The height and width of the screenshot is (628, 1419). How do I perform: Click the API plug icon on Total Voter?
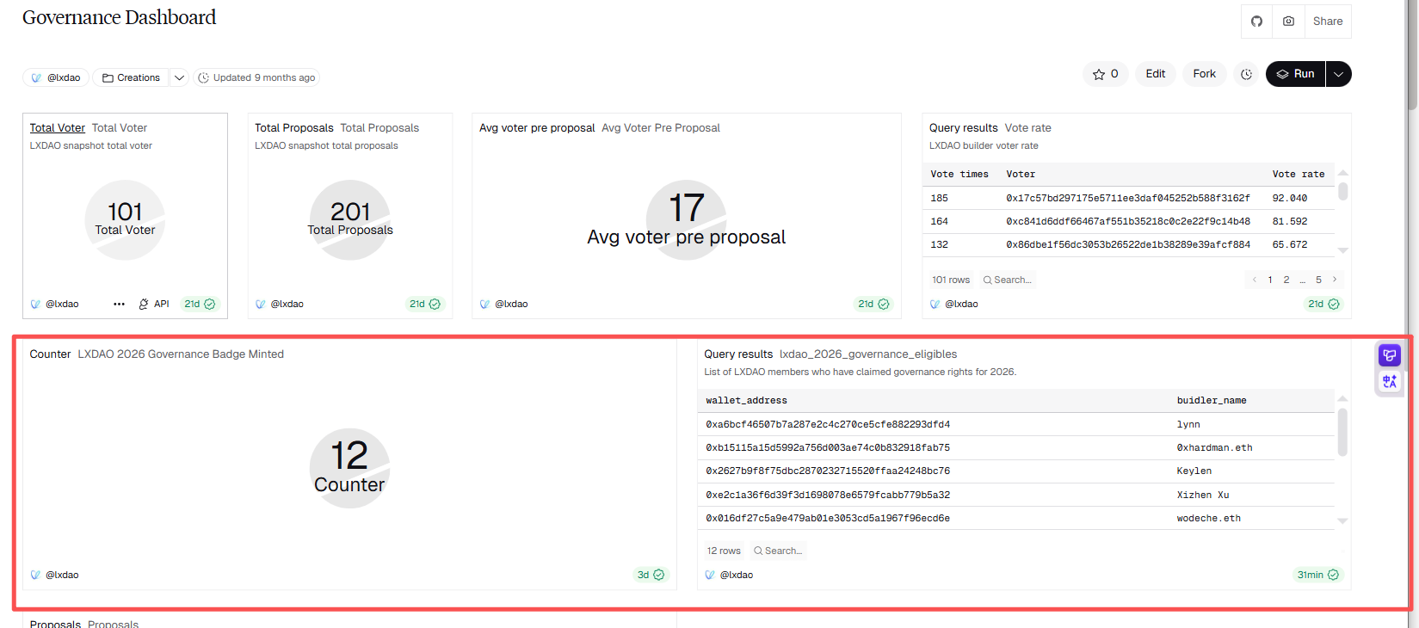pos(144,304)
